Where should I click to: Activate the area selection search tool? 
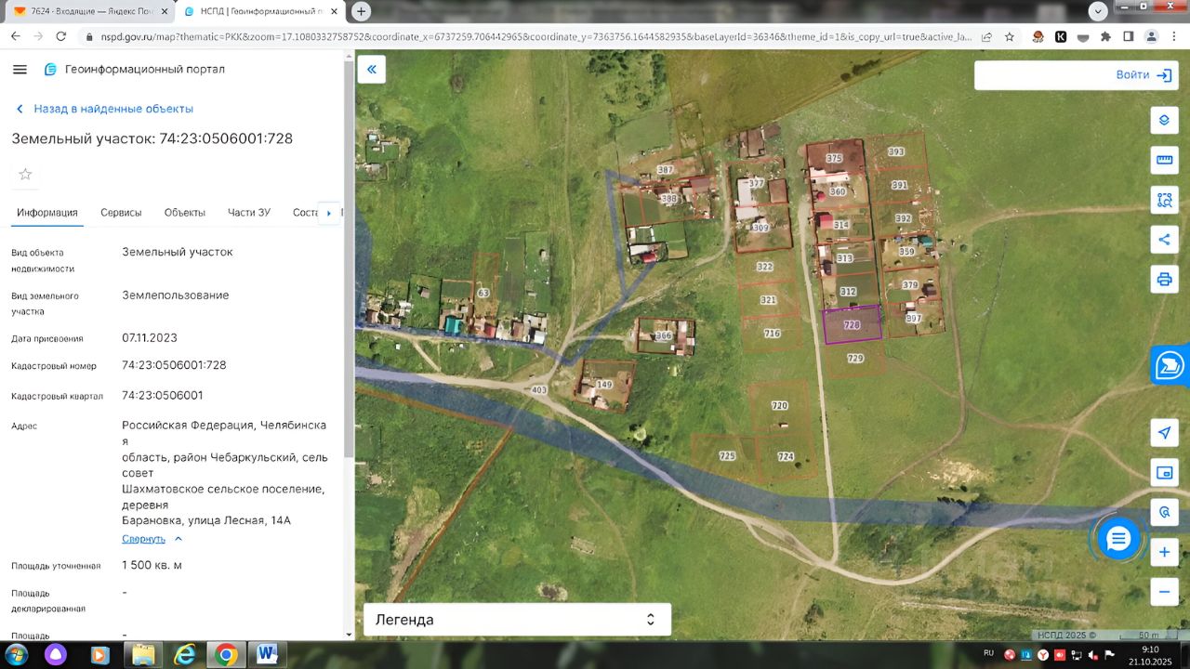(x=1164, y=199)
